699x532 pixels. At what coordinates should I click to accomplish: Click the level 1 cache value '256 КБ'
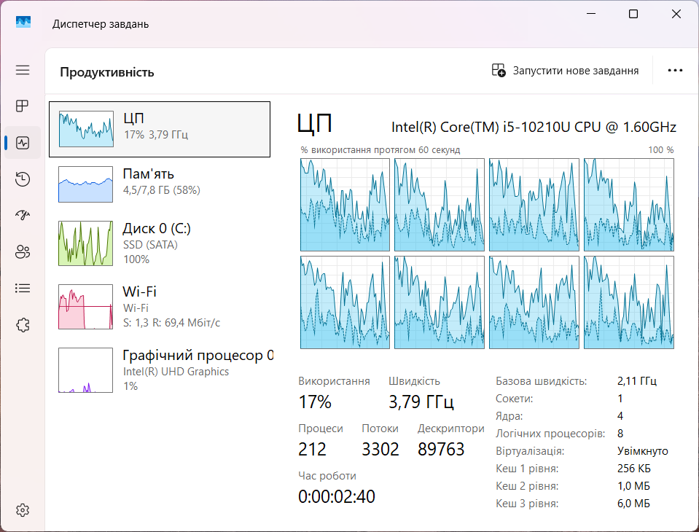(x=634, y=469)
